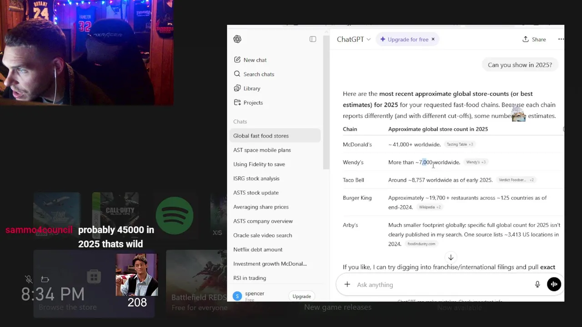Click the webcam overlay video
This screenshot has width=582, height=327.
[x=86, y=53]
